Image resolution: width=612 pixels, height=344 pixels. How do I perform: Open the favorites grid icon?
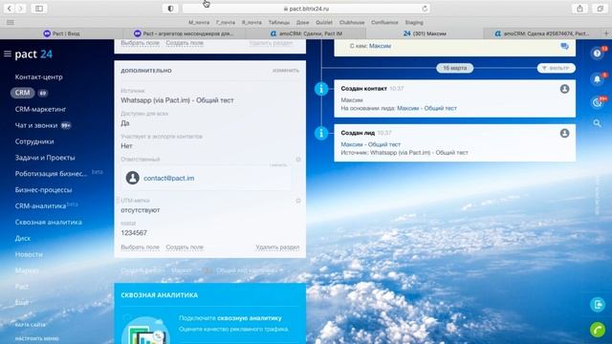pyautogui.click(x=11, y=23)
